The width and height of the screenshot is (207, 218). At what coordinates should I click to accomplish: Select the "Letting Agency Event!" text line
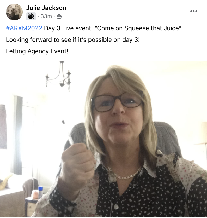click(x=37, y=51)
